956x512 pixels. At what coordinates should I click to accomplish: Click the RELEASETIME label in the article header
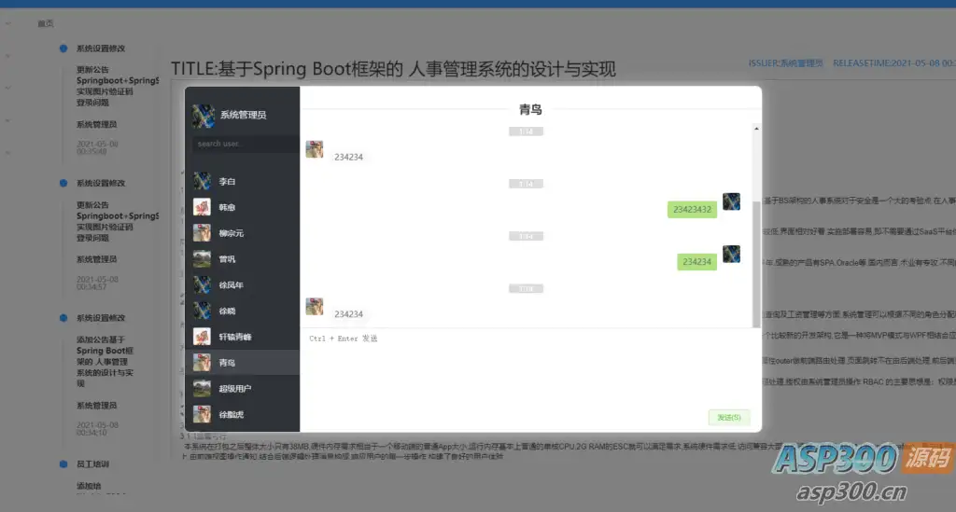point(893,63)
